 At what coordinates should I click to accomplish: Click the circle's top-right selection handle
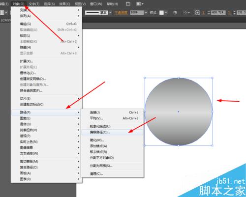pyautogui.click(x=213, y=78)
